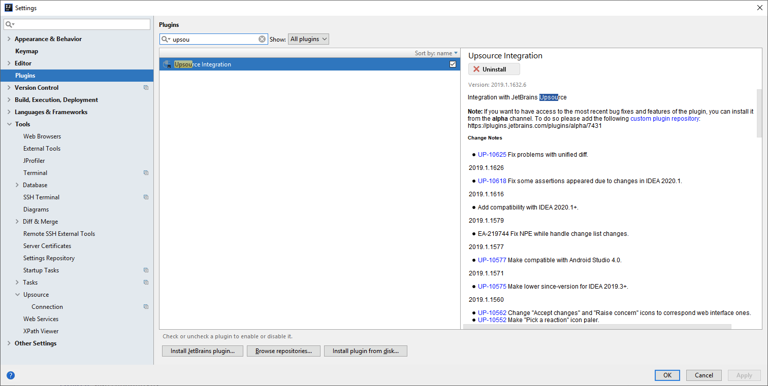The width and height of the screenshot is (768, 386).
Task: Open help with the question mark icon
Action: (x=11, y=375)
